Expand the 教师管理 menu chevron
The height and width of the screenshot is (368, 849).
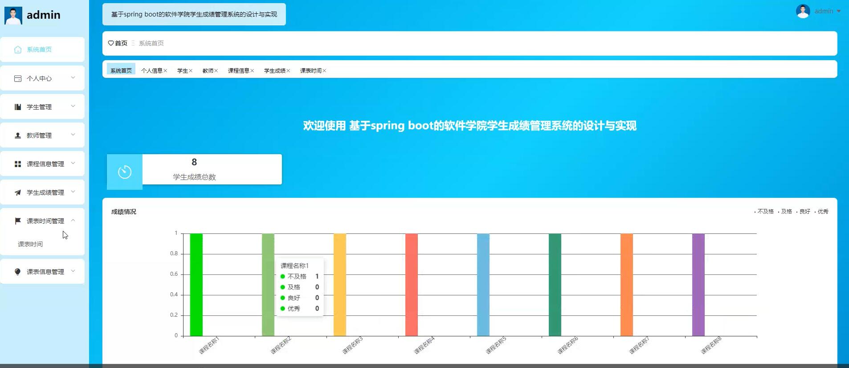(x=73, y=135)
